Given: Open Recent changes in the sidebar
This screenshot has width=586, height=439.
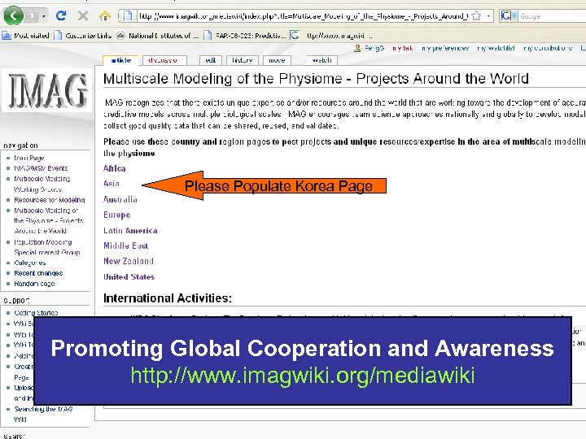Looking at the screenshot, I should click(x=38, y=273).
